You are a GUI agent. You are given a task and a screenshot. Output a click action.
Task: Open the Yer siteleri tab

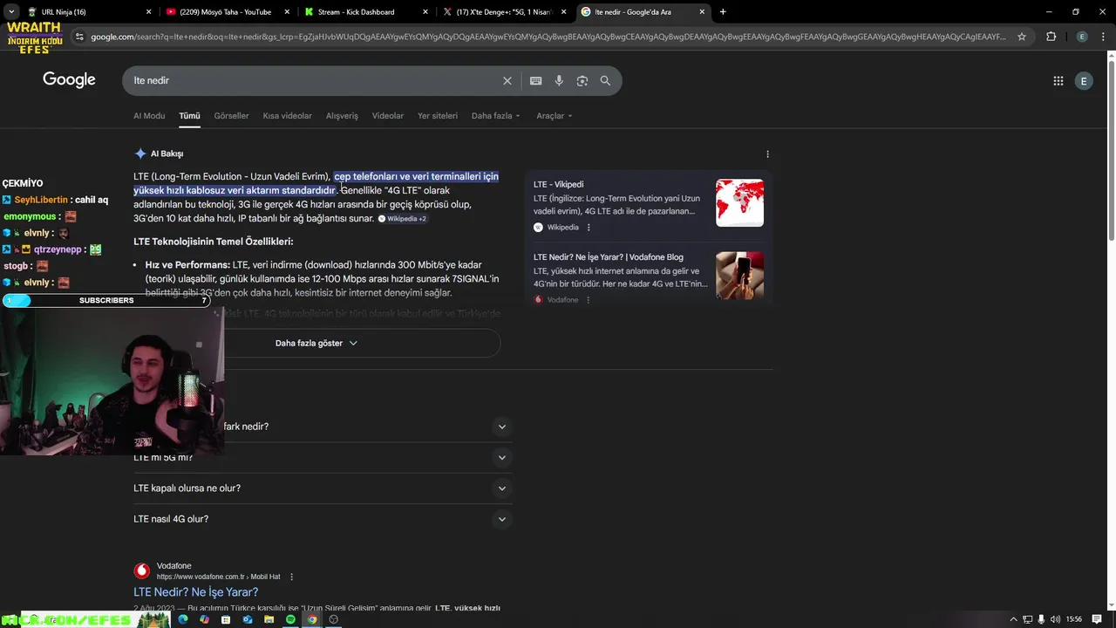coord(438,116)
